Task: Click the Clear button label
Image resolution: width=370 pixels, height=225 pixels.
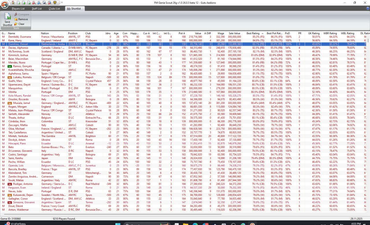Action: 21,24
